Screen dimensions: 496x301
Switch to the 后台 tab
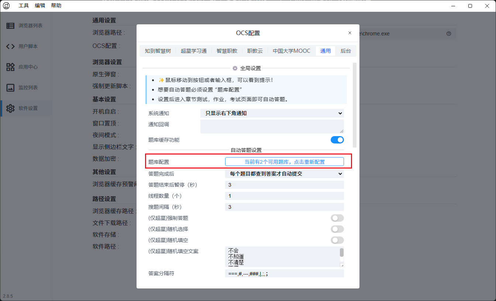[x=345, y=51]
